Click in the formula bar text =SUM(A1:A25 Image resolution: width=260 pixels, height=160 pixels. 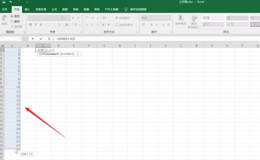pyautogui.click(x=66, y=39)
